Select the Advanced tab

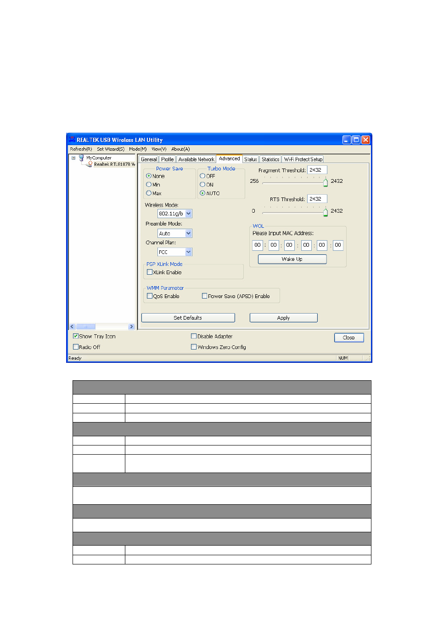pos(230,158)
